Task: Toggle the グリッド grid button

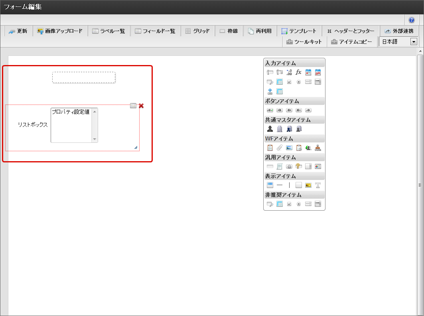Action: pyautogui.click(x=198, y=31)
